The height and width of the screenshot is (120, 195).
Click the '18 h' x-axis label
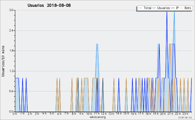[148, 114]
